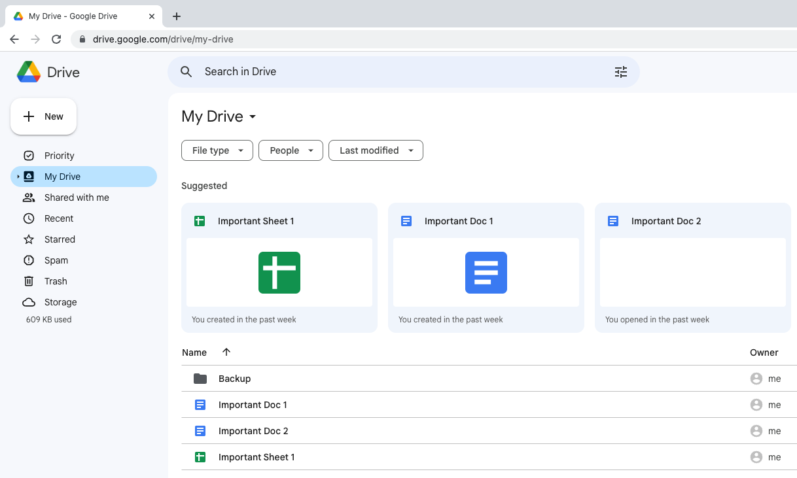
Task: Click the Sheets icon on Important Sheet 1 card
Action: [x=200, y=221]
